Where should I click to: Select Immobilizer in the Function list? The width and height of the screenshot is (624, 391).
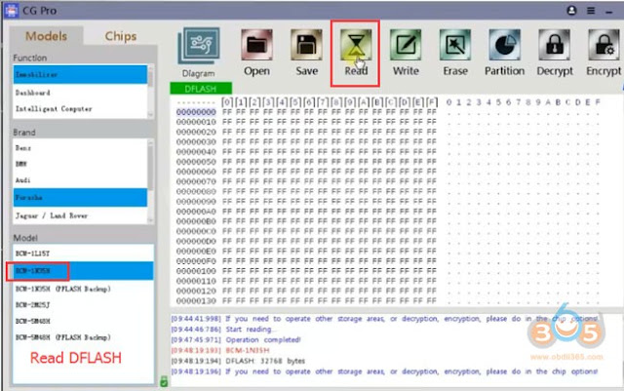[80, 74]
